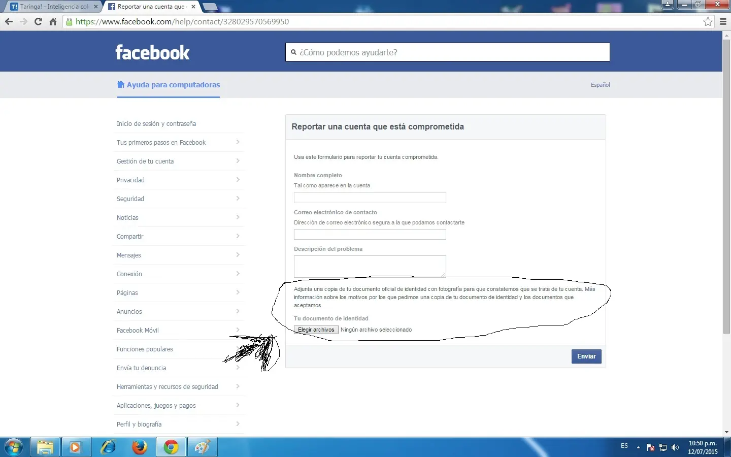This screenshot has width=731, height=457.
Task: Select the Reportar una cuenta tab
Action: [x=151, y=7]
